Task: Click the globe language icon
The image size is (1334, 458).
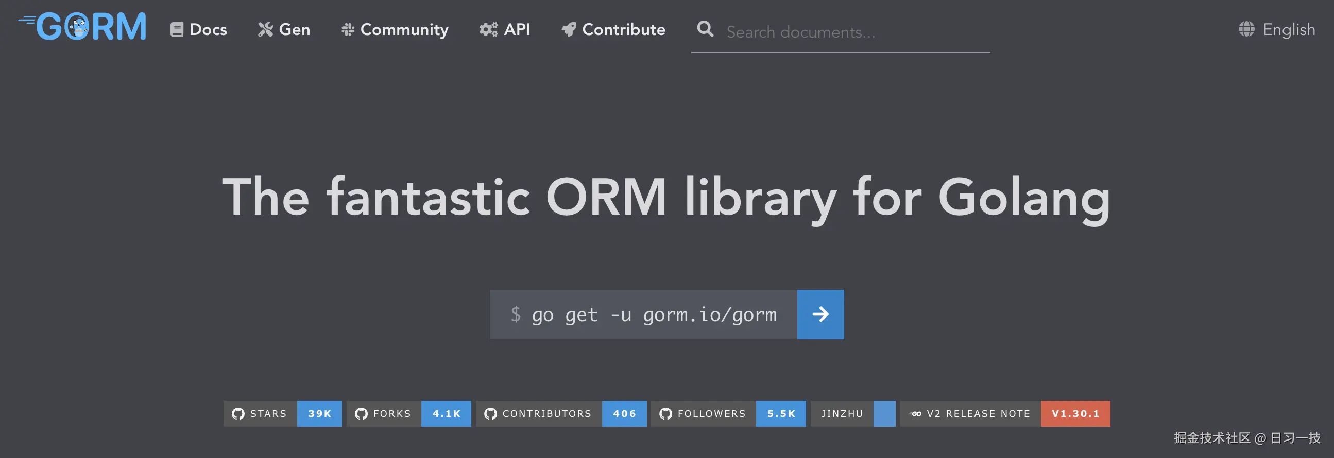Action: click(x=1246, y=29)
